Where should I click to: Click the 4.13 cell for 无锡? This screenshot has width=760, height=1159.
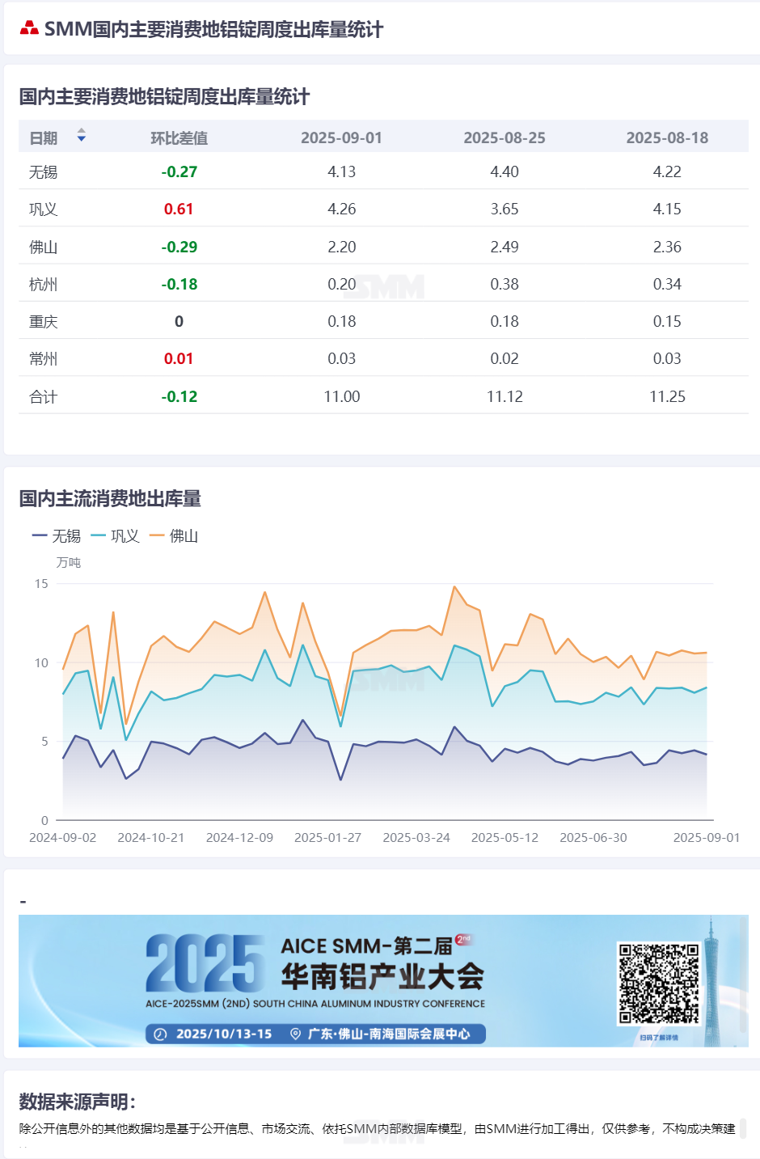341,171
